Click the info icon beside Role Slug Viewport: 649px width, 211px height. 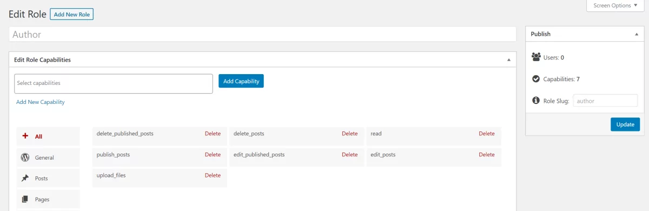pyautogui.click(x=536, y=100)
